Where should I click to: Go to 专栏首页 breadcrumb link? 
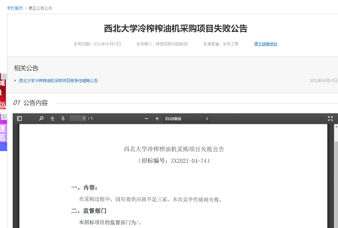[15, 8]
